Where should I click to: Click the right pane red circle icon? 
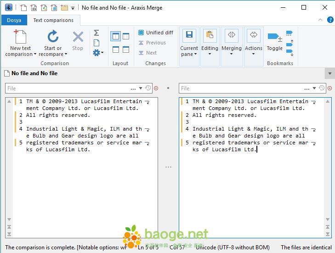[329, 88]
